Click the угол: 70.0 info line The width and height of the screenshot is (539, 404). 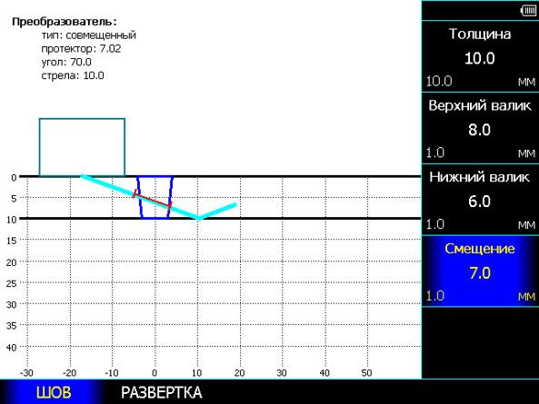point(66,62)
